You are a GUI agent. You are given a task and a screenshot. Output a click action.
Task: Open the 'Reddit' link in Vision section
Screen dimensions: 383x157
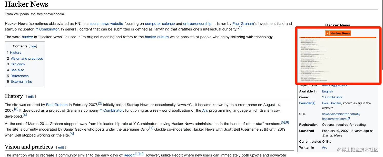click(129, 155)
